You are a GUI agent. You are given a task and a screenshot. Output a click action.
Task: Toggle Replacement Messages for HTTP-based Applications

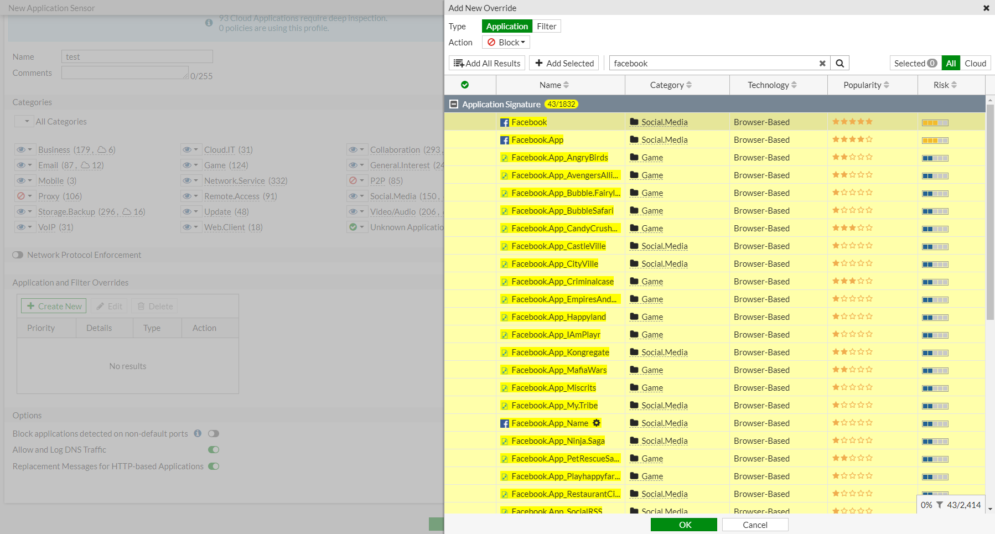[x=214, y=466]
